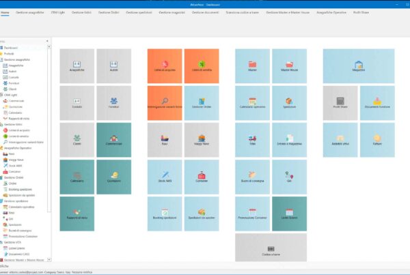Image resolution: width=410 pixels, height=275 pixels.
Task: Open the Rapporti di visita tile
Action: pos(77,214)
